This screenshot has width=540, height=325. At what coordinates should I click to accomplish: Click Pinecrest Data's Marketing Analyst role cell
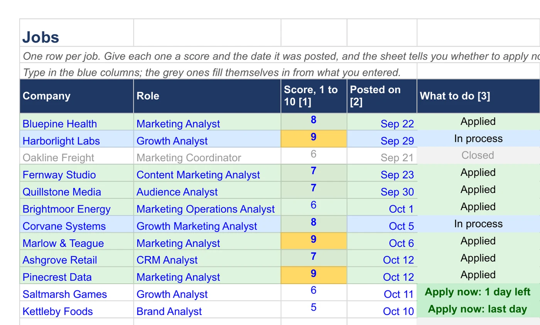point(207,275)
